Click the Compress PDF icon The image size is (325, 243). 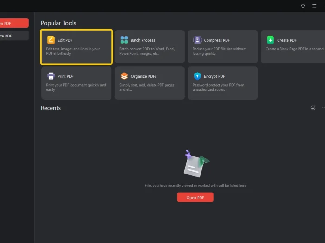pyautogui.click(x=197, y=40)
